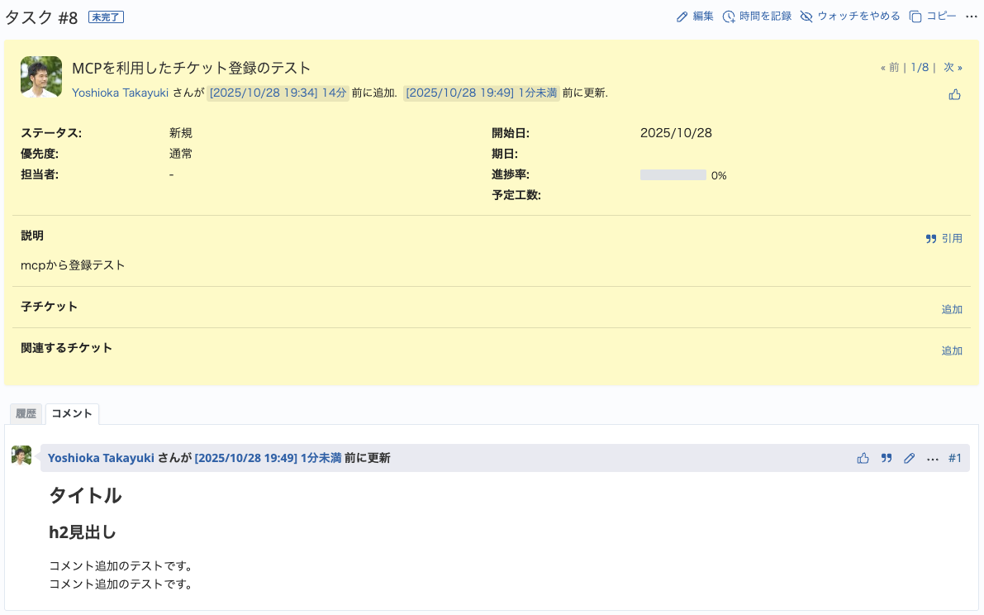Click the author avatar in ticket header
984x615 pixels.
coord(41,77)
